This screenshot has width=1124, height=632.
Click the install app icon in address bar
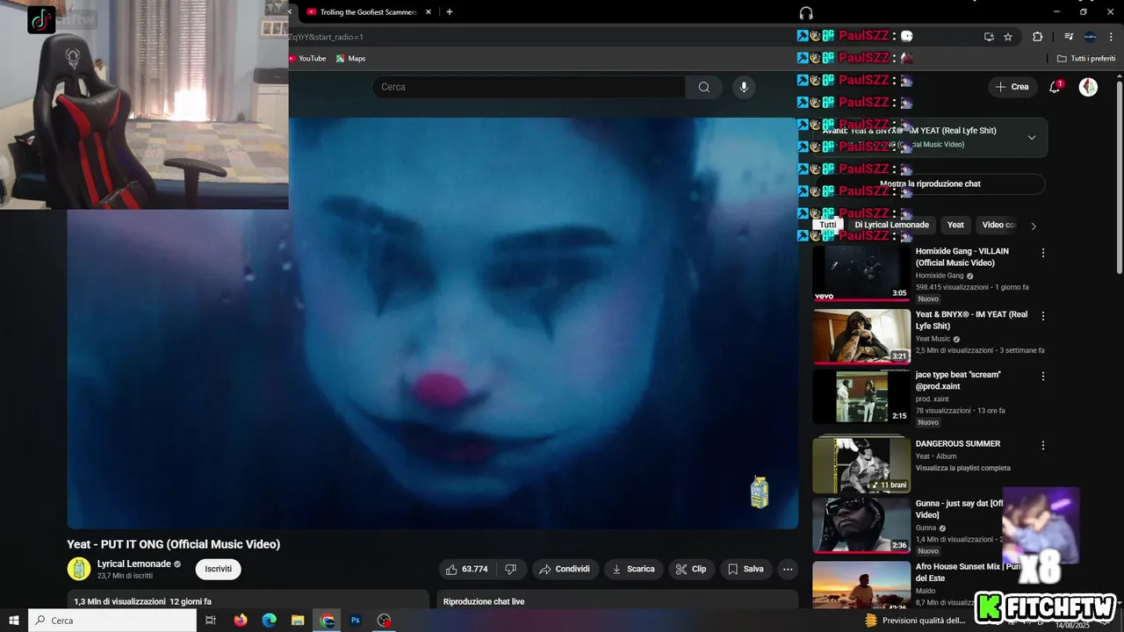click(x=989, y=37)
